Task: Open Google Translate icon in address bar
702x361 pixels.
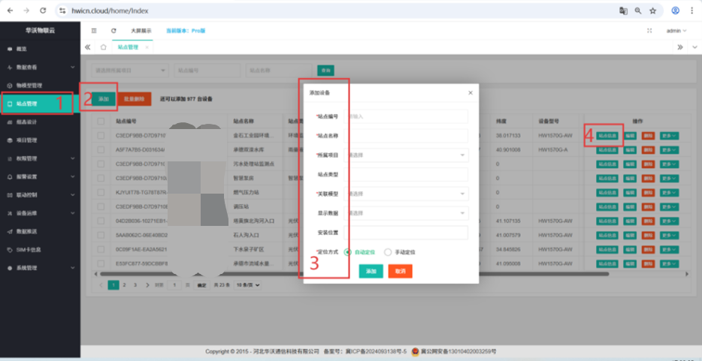Action: click(x=623, y=11)
